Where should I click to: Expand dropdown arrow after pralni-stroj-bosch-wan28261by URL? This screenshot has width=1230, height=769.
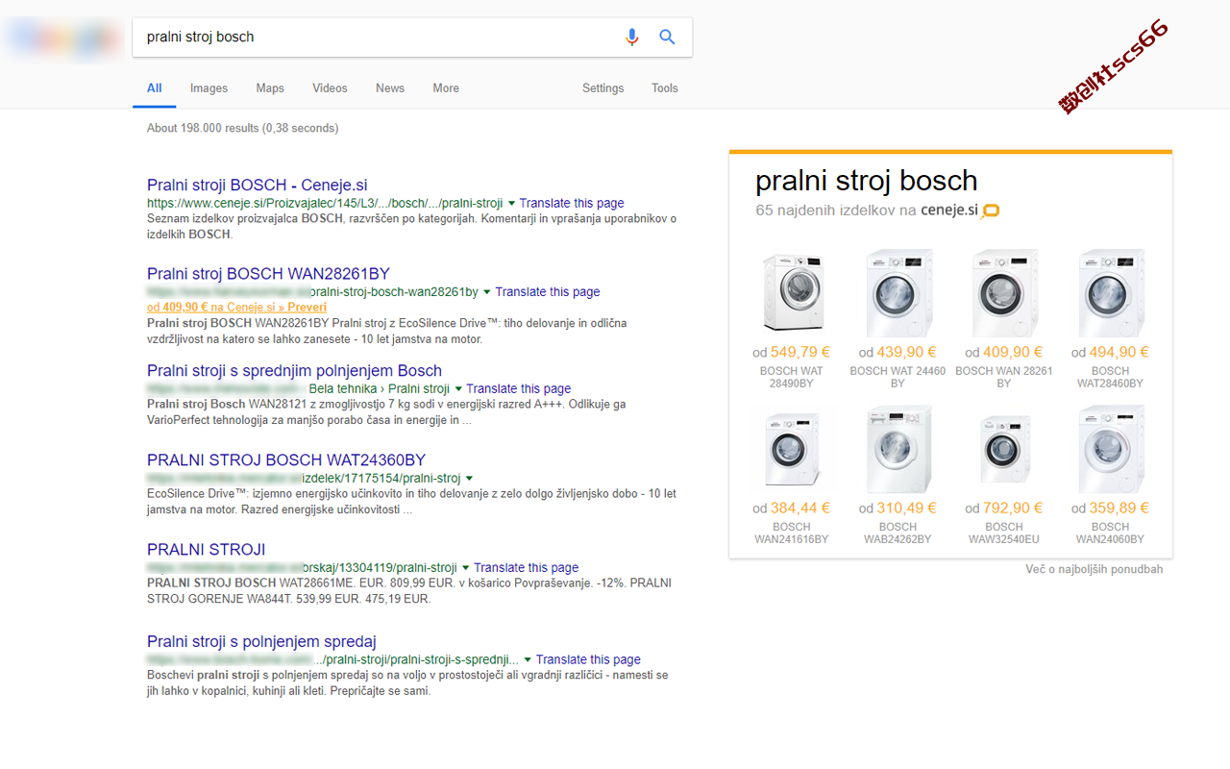[x=487, y=292]
